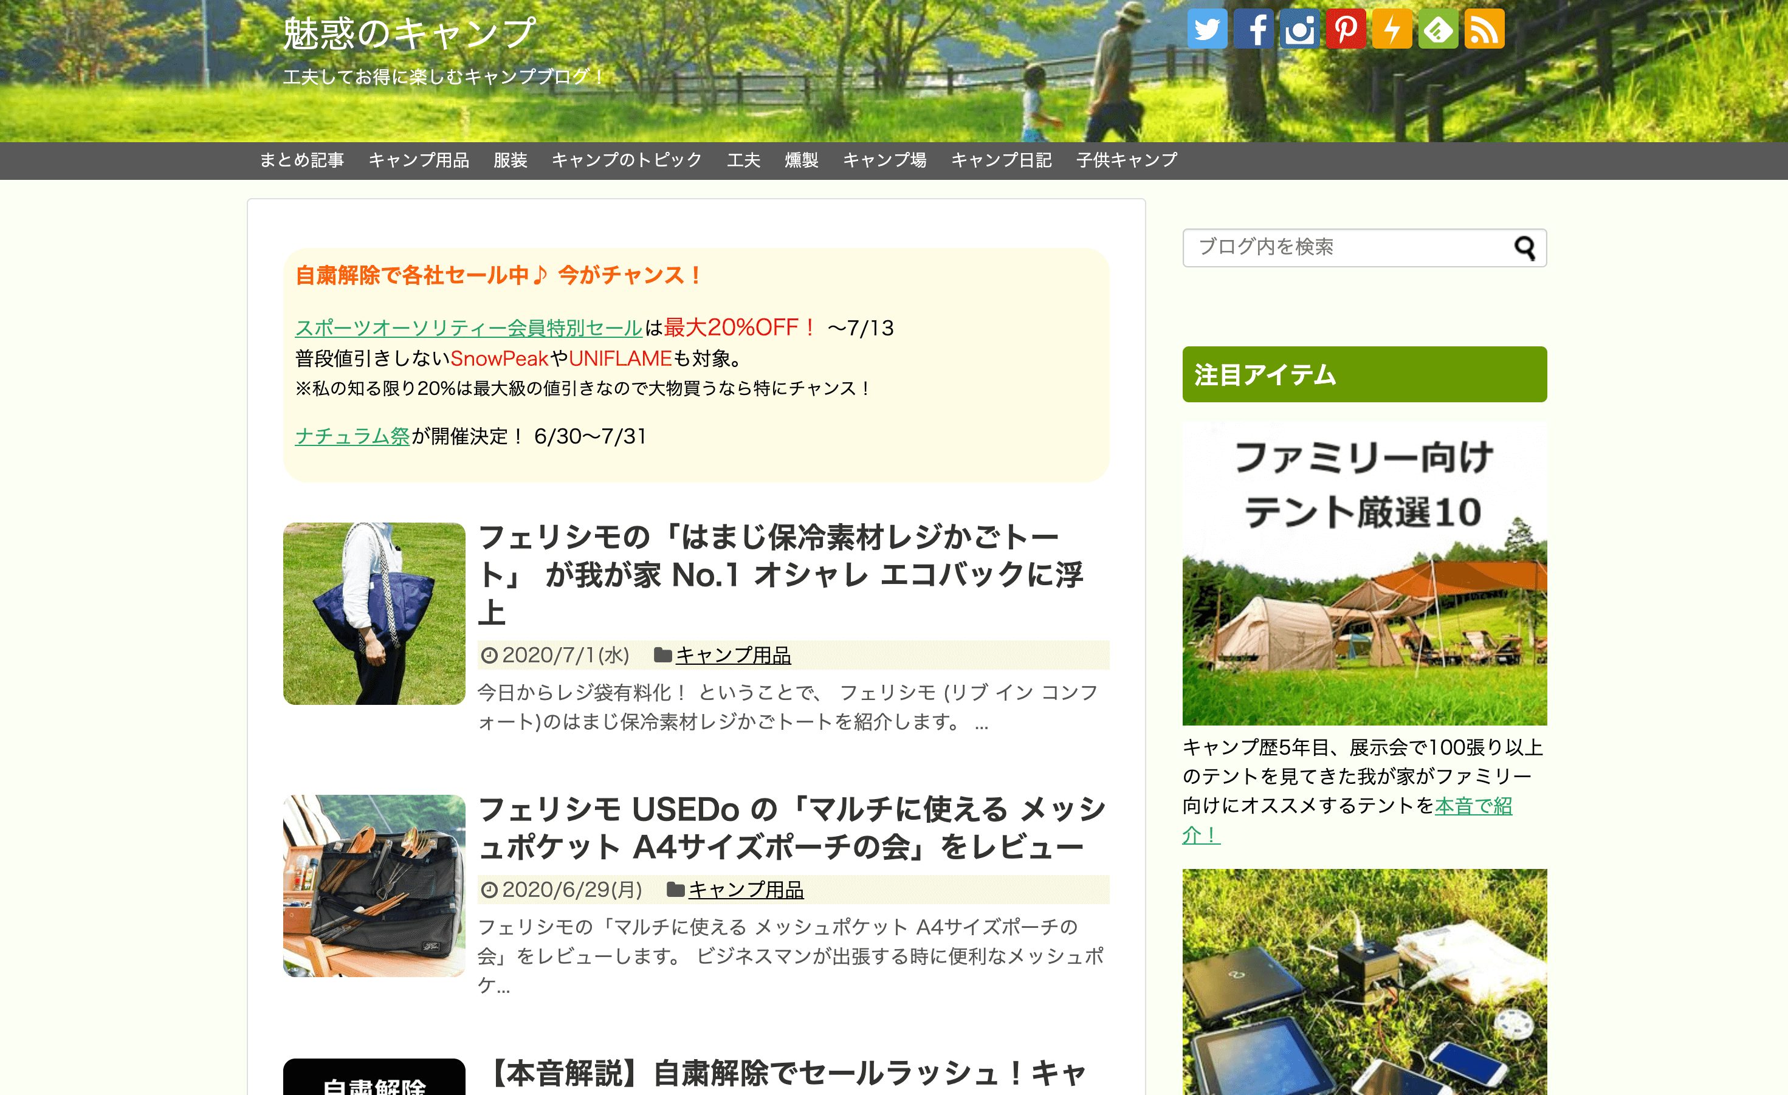
Task: Open the まとめ記事 menu item
Action: 302,160
